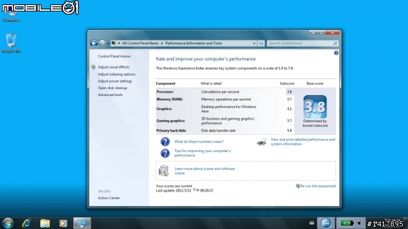
Task: Launch Internet Explorer from taskbar
Action: 27,223
